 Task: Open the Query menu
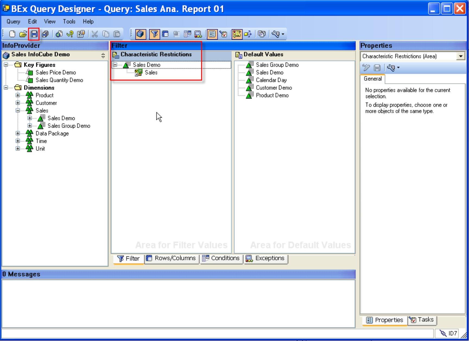(x=13, y=21)
